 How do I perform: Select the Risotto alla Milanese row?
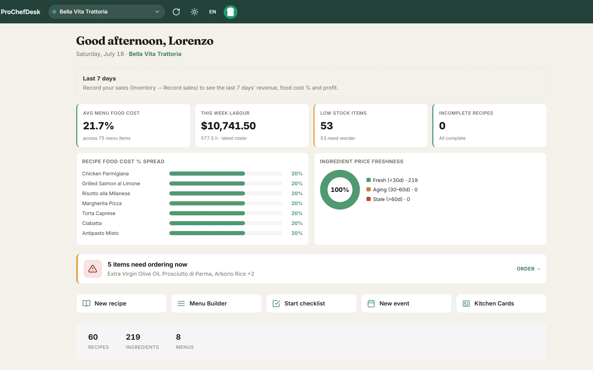point(192,194)
